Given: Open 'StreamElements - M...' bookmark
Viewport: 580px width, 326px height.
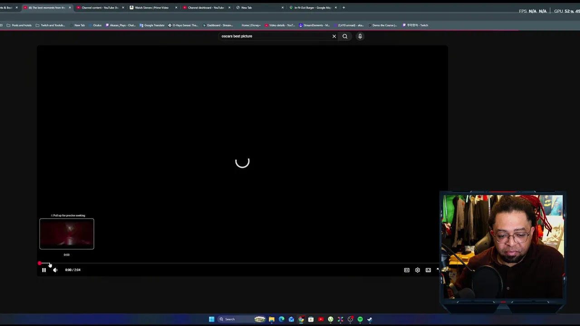Looking at the screenshot, I should pos(314,25).
